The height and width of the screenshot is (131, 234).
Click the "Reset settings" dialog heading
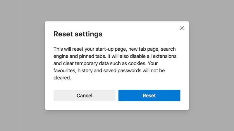[78, 34]
